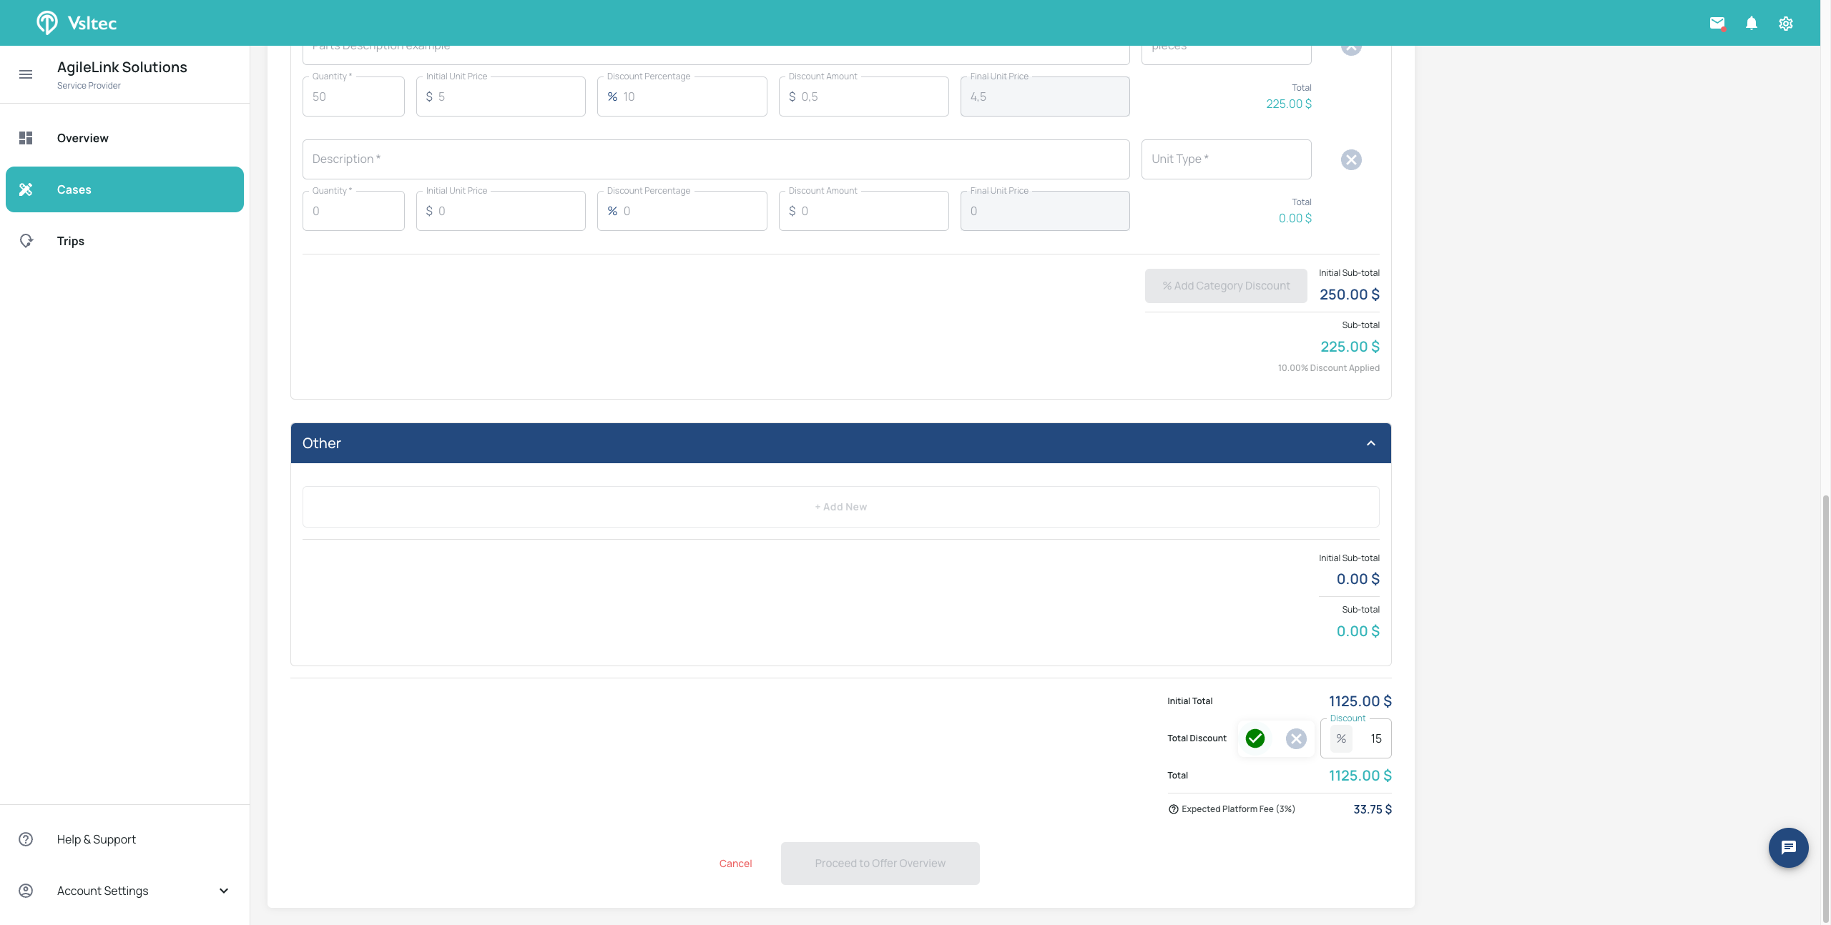Viewport: 1831px width, 925px height.
Task: Click the Expected Platform Fee (3%) label
Action: (x=1237, y=809)
